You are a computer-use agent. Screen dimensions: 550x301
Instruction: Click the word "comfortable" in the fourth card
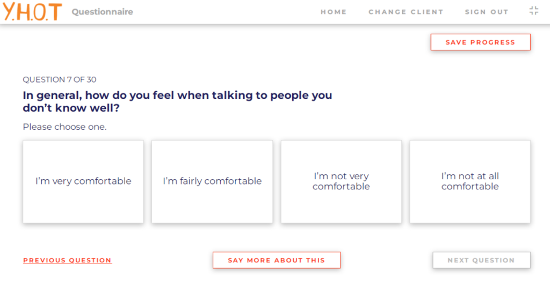470,186
